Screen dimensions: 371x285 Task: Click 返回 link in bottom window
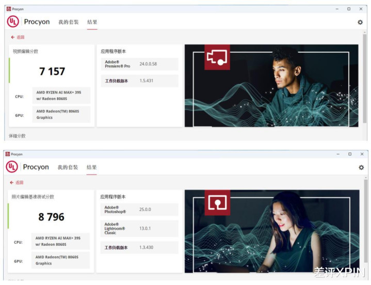pos(20,182)
